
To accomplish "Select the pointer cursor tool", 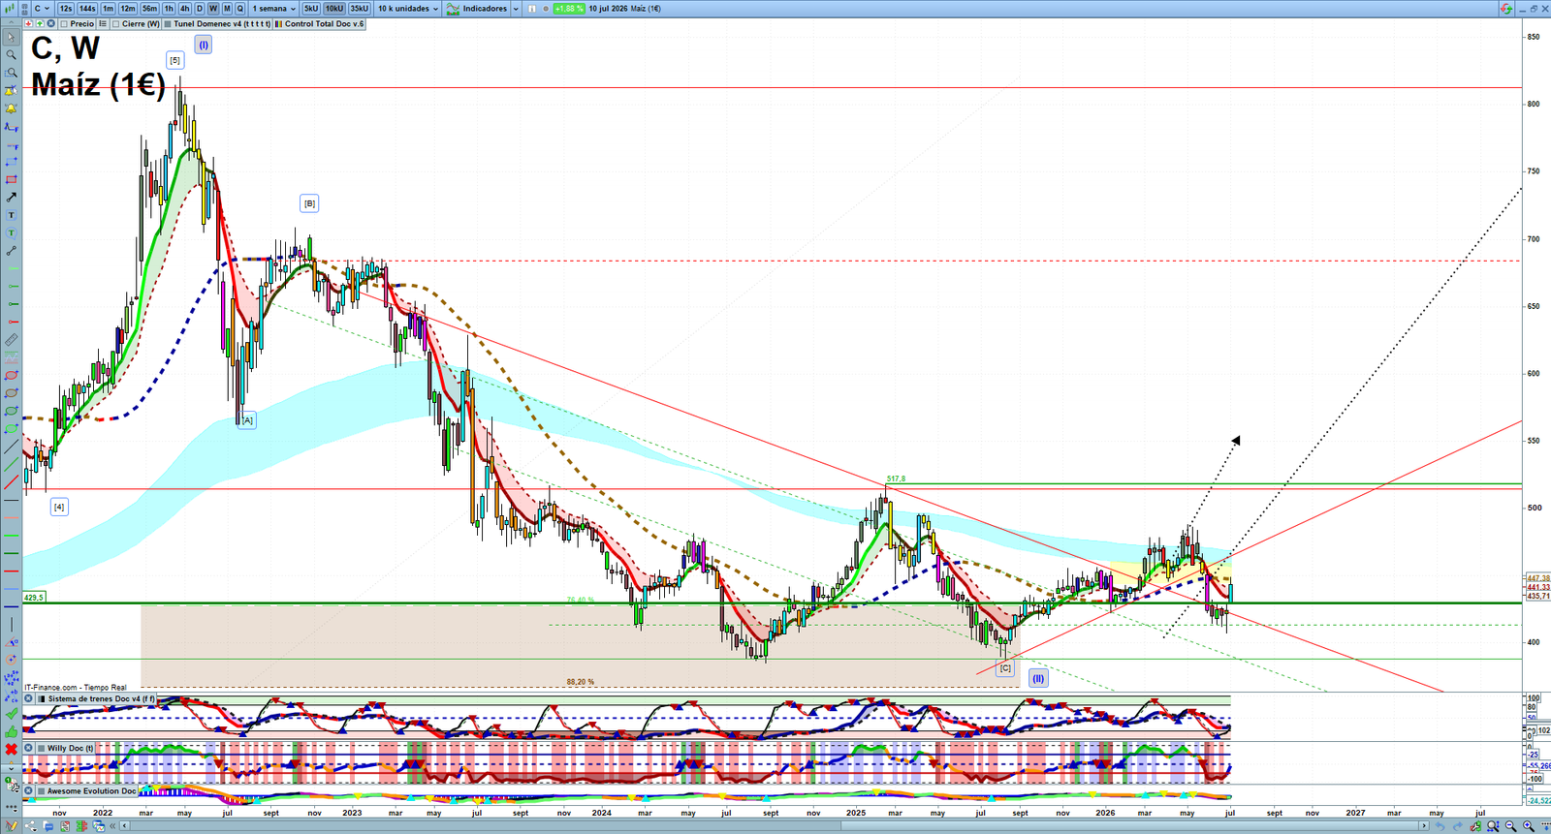I will [x=11, y=37].
